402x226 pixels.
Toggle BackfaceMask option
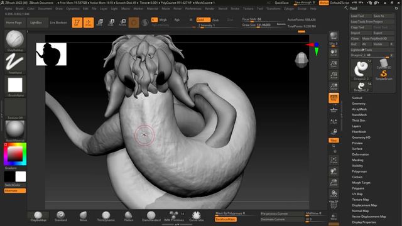tap(225, 219)
